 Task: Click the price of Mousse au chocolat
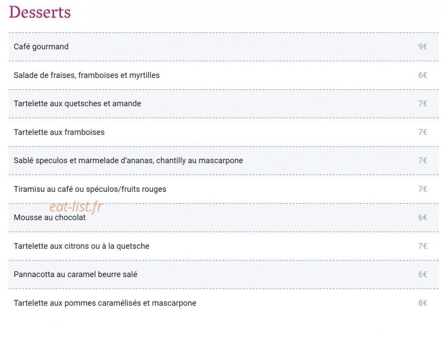pos(422,218)
